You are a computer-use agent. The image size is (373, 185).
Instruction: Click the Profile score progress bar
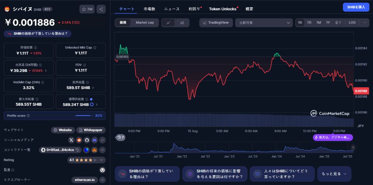click(x=84, y=116)
